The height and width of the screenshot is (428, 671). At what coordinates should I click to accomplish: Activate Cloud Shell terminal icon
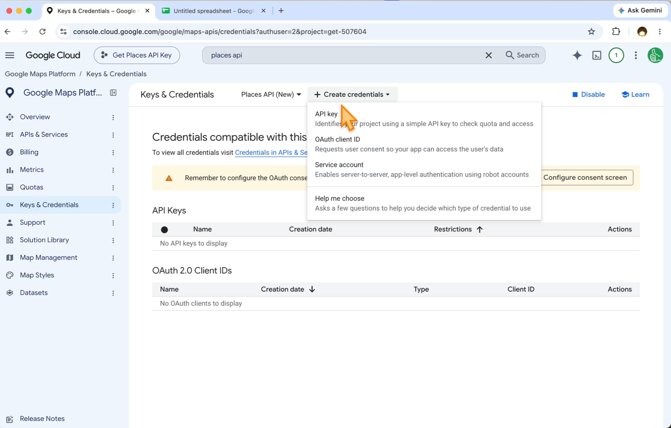597,55
